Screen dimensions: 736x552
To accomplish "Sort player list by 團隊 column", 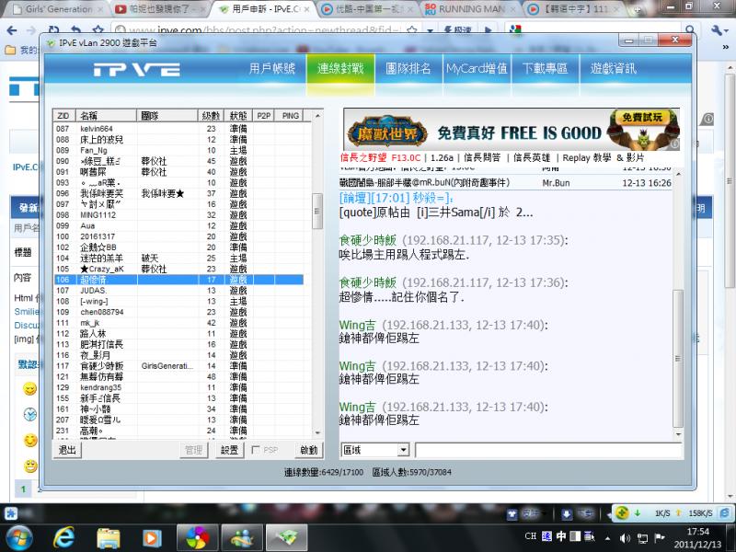I will tap(167, 116).
